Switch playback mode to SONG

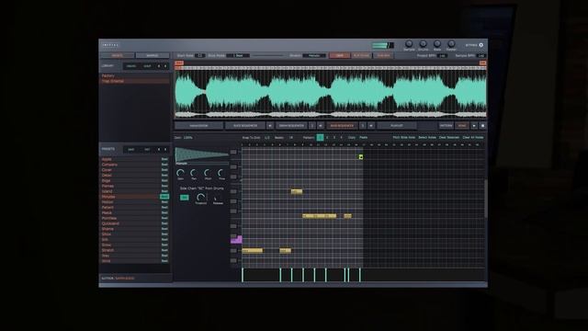click(461, 126)
